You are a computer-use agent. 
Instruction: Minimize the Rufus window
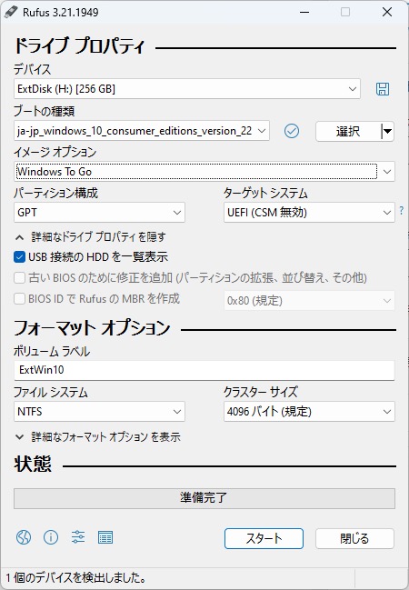[304, 12]
